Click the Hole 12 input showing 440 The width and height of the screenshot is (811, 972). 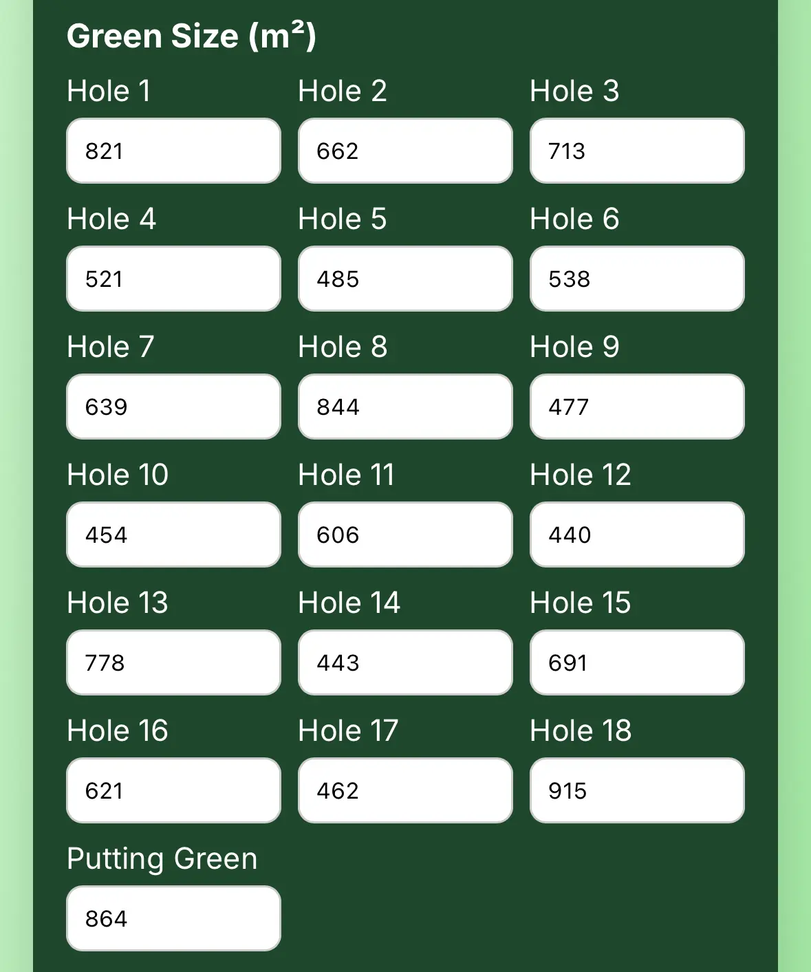pos(636,534)
